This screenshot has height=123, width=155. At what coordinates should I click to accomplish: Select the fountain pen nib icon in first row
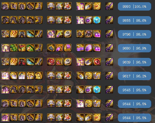pyautogui.click(x=88, y=6)
